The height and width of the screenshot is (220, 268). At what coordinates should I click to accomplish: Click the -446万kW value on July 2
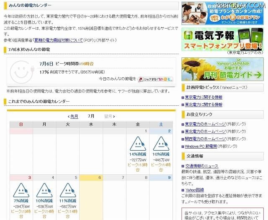click(161, 160)
